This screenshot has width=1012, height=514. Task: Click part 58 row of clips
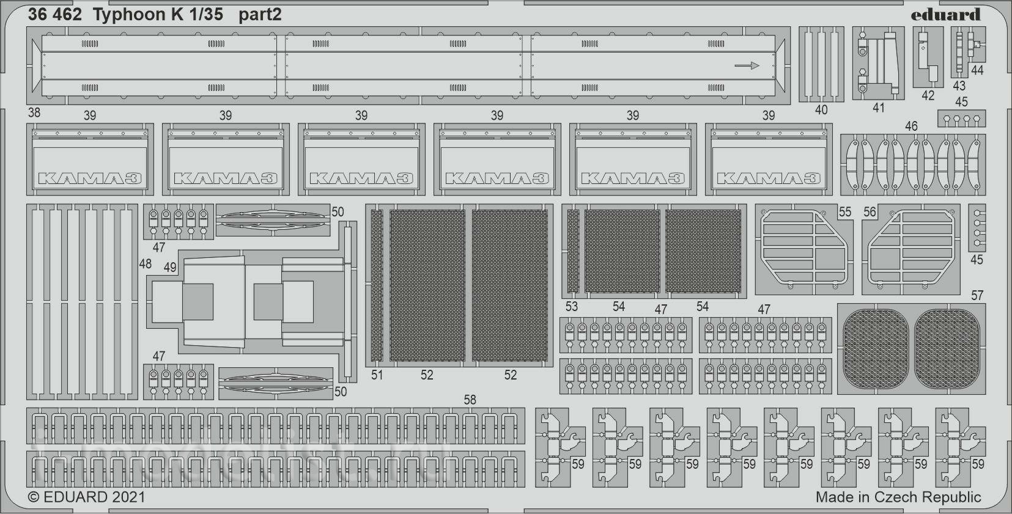click(x=276, y=447)
